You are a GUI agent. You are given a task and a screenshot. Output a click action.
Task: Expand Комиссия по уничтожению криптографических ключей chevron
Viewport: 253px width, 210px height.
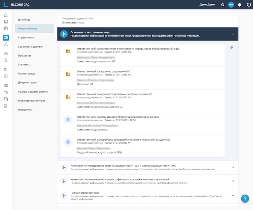tap(233, 181)
